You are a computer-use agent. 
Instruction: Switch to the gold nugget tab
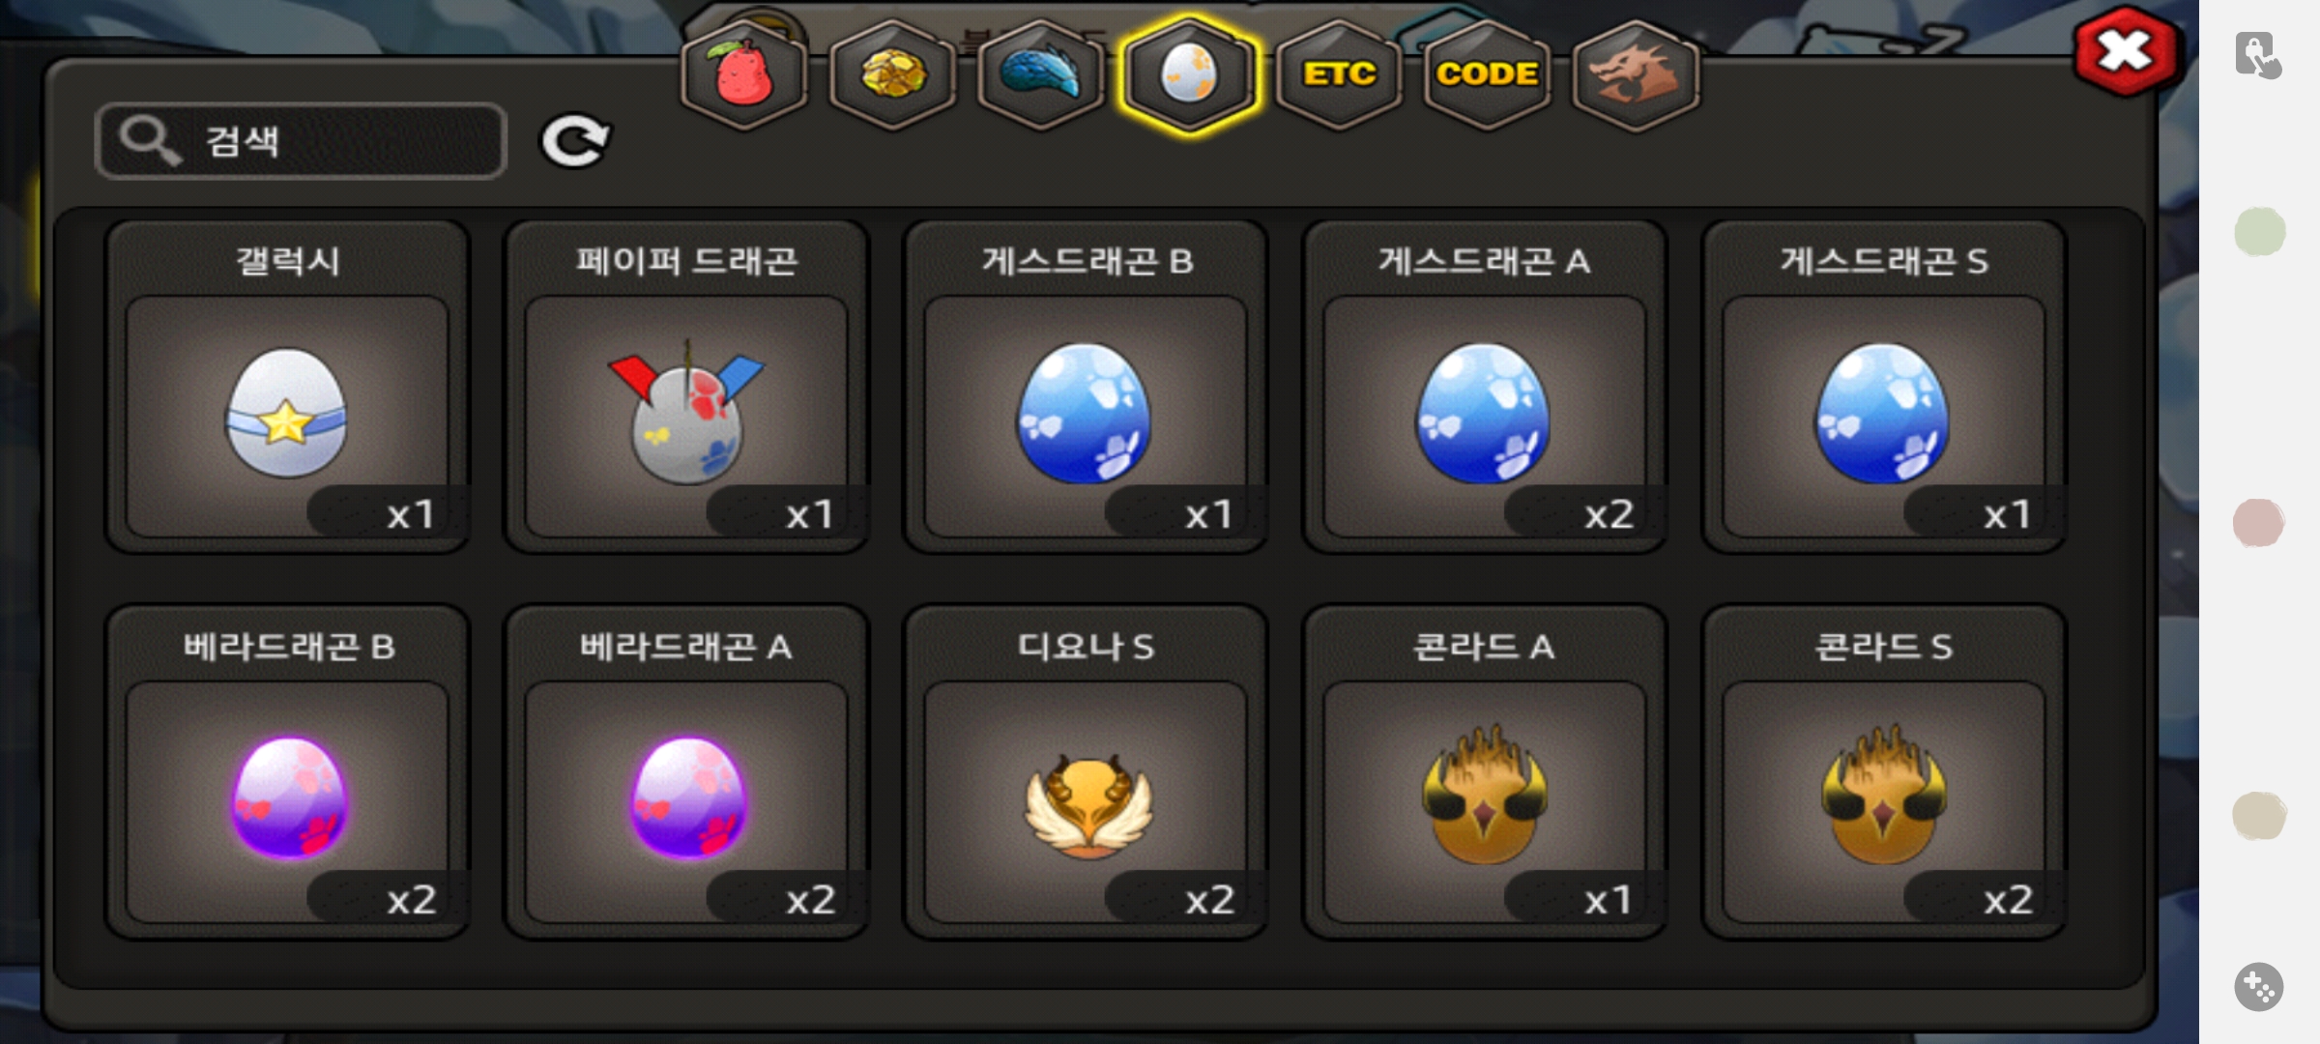(892, 74)
